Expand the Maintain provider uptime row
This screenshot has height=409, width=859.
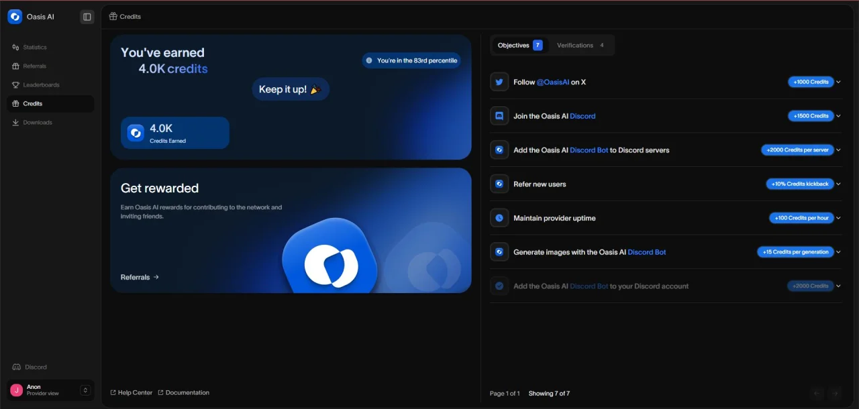click(838, 218)
